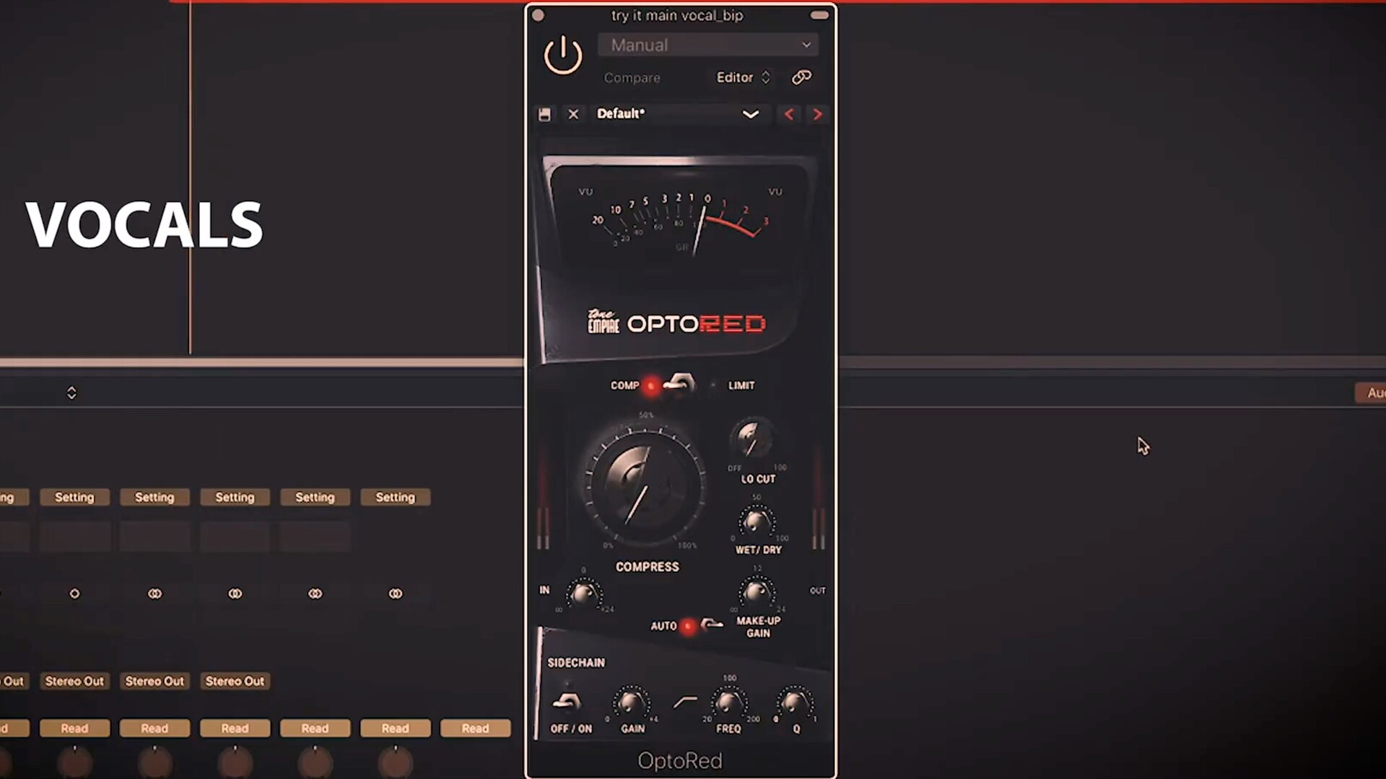Screen dimensions: 1386x779
Task: Click the IN input gain knob
Action: [x=583, y=594]
